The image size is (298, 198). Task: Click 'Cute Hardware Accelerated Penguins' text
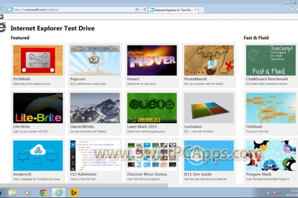coord(268,179)
